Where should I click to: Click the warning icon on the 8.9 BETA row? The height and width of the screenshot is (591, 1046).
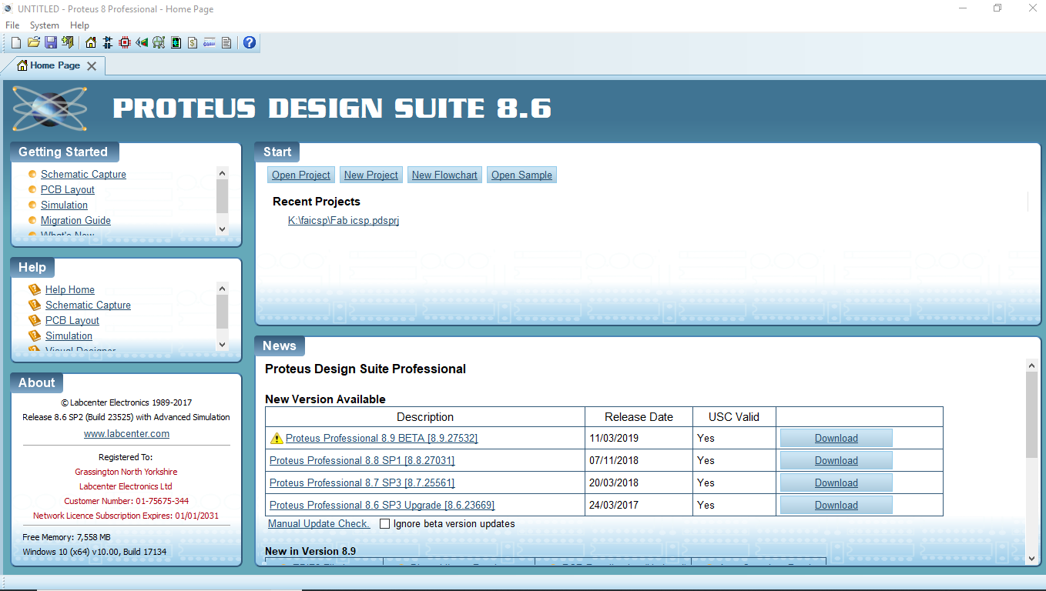pos(277,438)
